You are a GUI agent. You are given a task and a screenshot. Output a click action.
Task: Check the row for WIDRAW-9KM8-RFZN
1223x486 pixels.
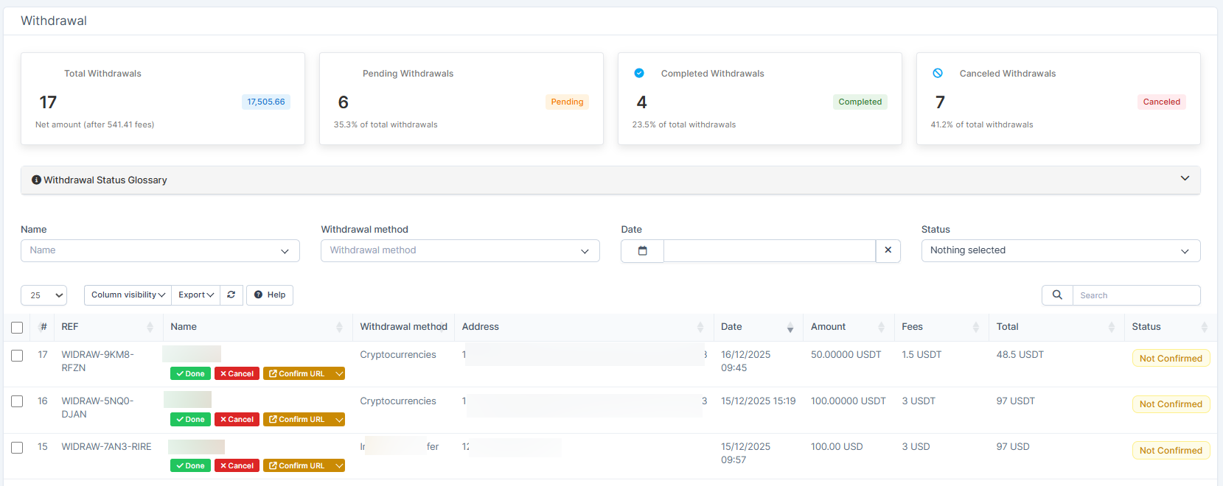tap(17, 356)
